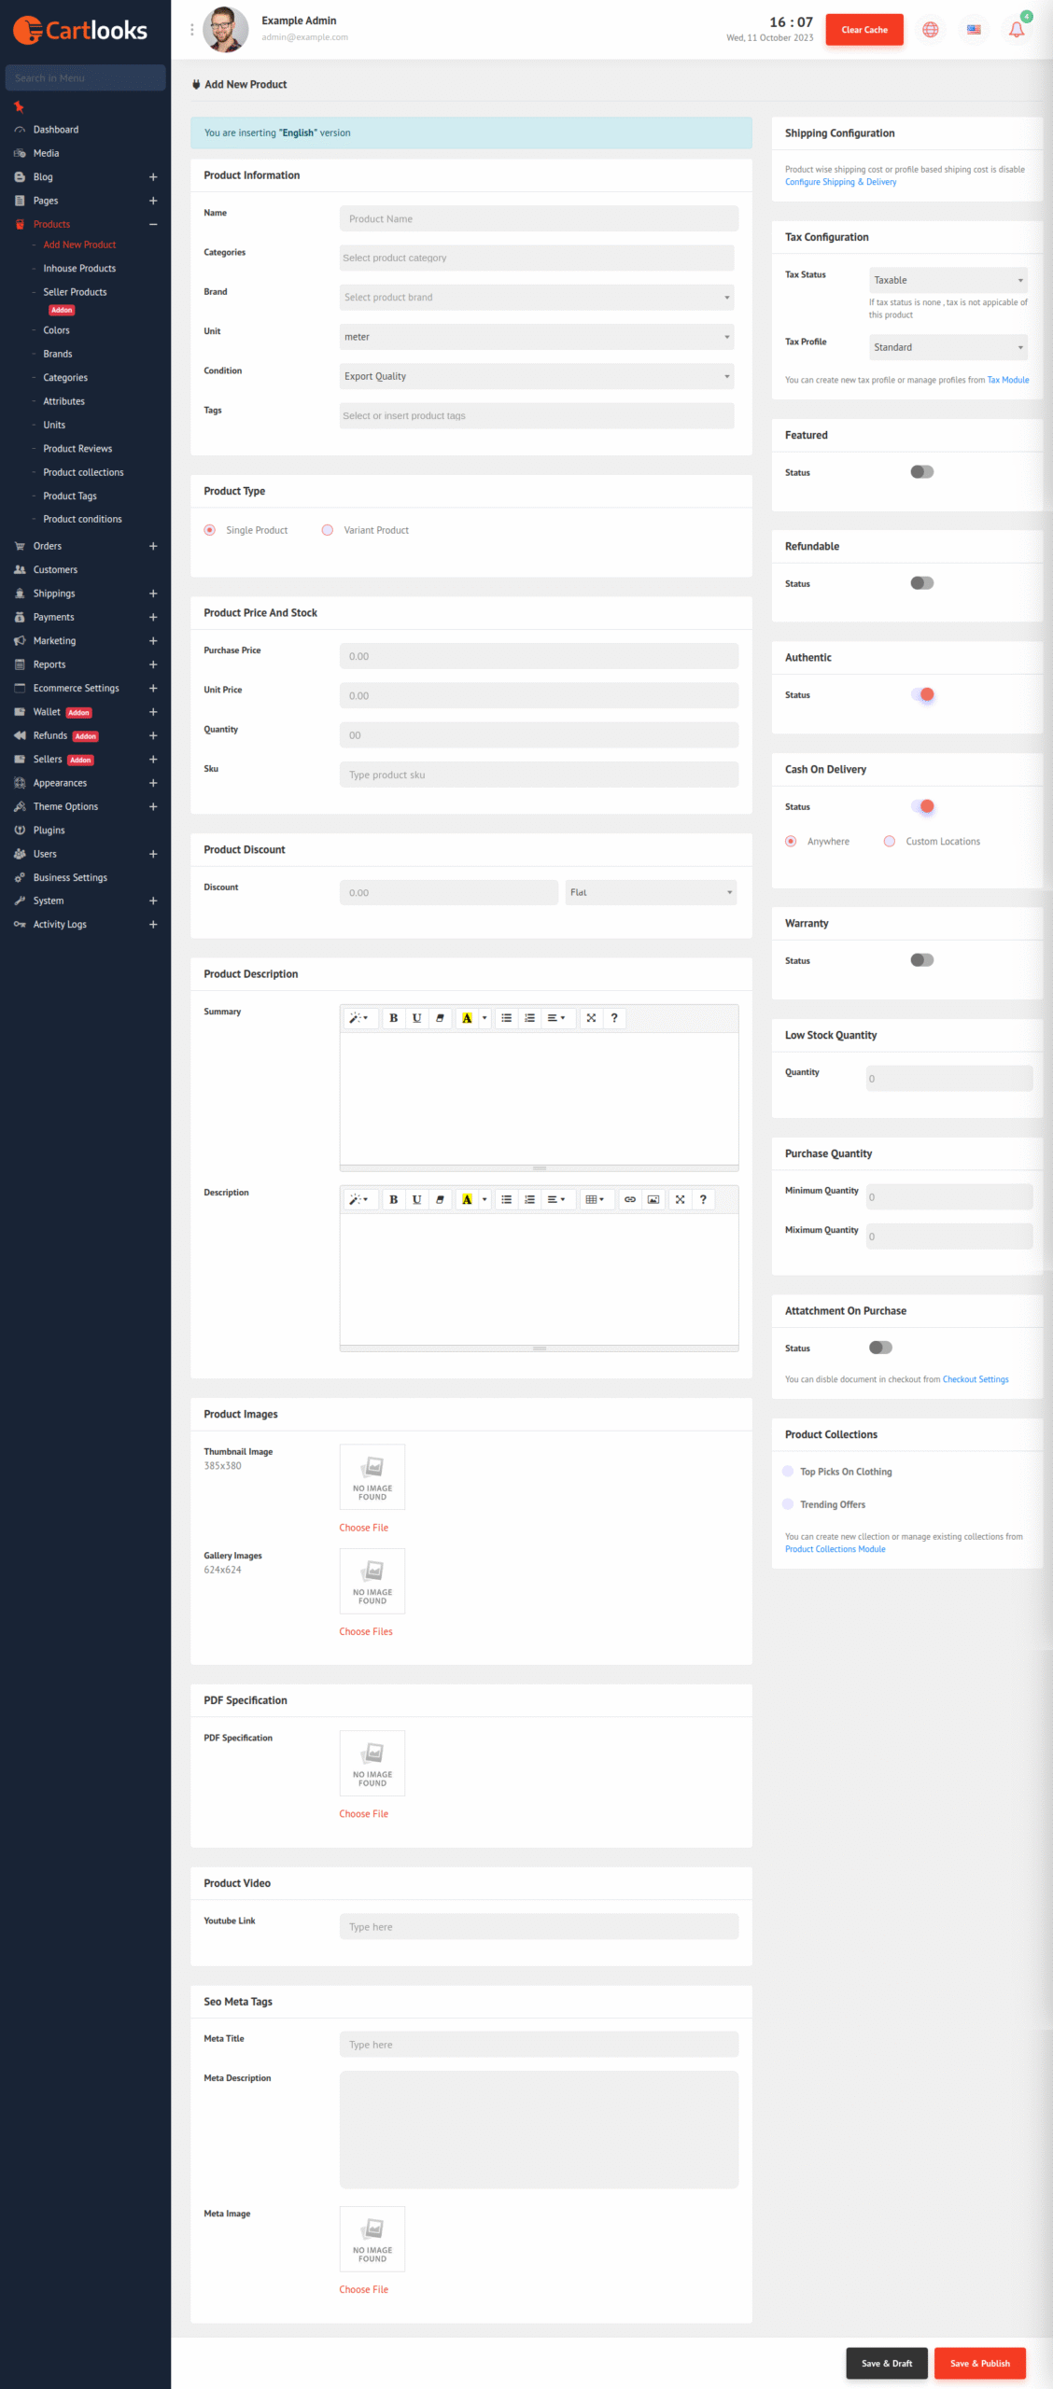Insert table in the Description editor
Viewport: 1053px width, 2389px height.
(x=595, y=1199)
